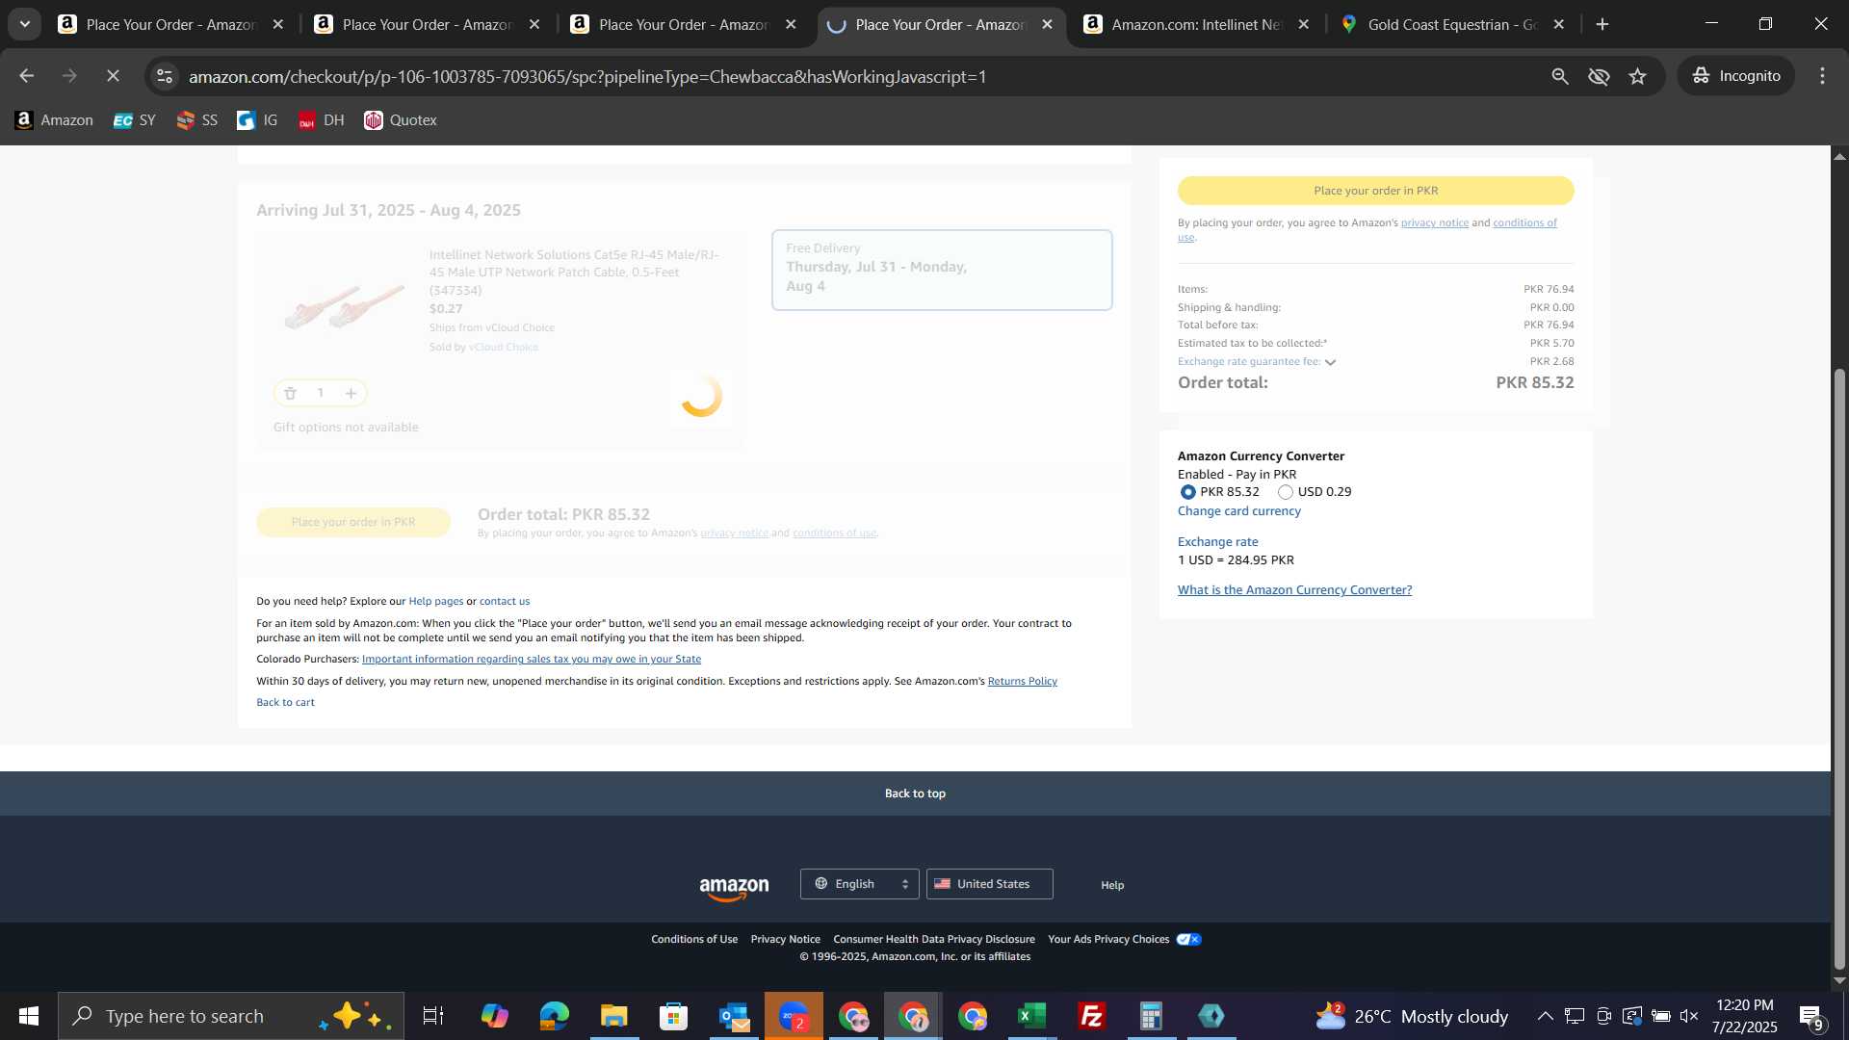Open Conditions of Use footer link
The width and height of the screenshot is (1849, 1040).
tap(694, 940)
